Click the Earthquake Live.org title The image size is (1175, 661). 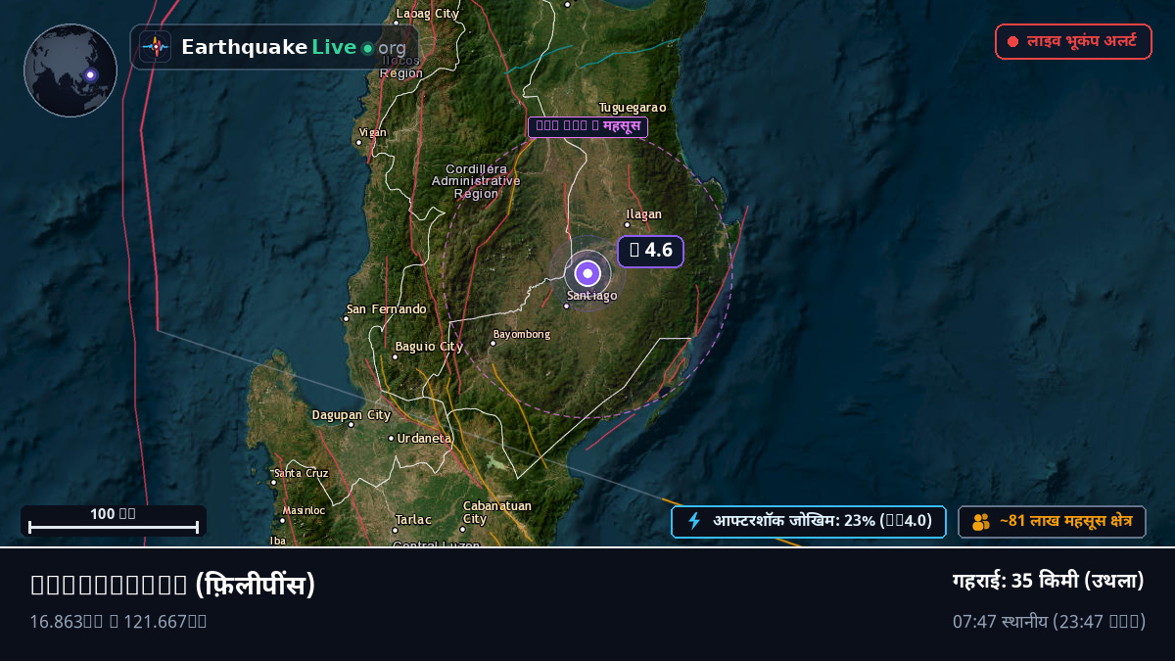(x=294, y=47)
